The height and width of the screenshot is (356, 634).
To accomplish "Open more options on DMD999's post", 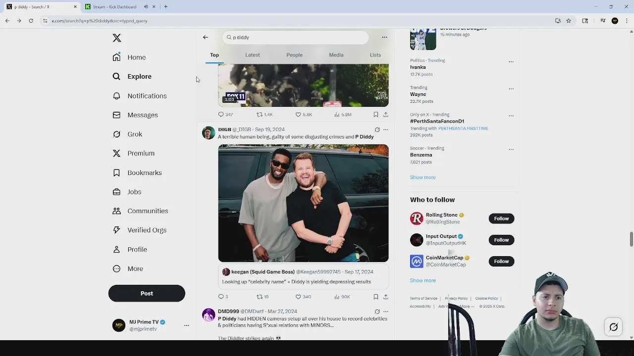I will pyautogui.click(x=386, y=311).
